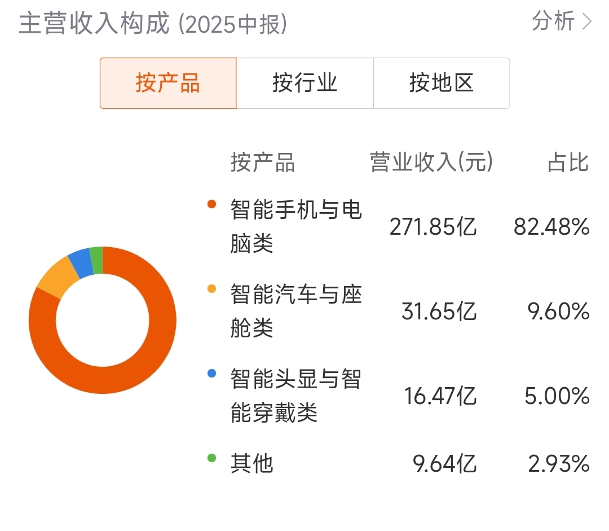This screenshot has width=609, height=531.
Task: Select the green segment of donut chart
Action: click(x=96, y=260)
